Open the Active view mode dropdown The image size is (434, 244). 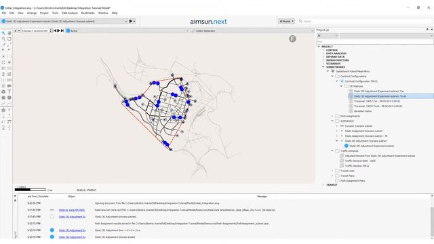click(x=127, y=30)
